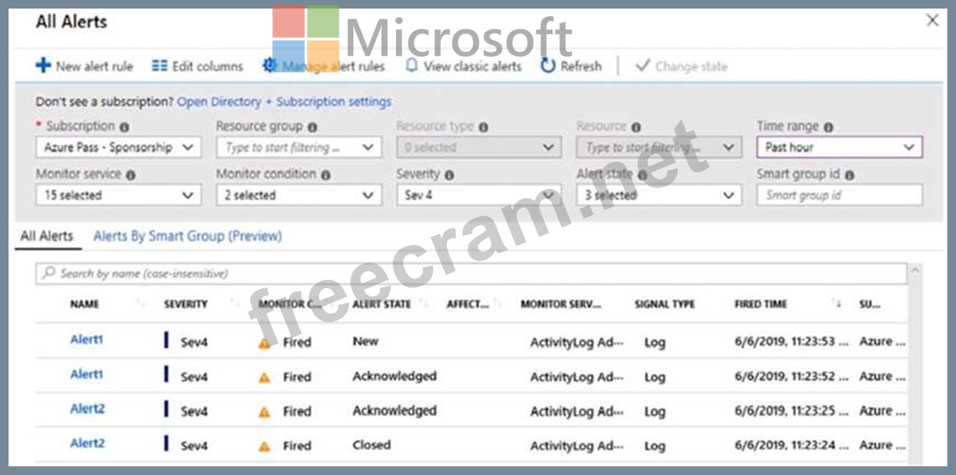Select the All Alerts tab
This screenshot has height=475, width=956.
pos(46,236)
